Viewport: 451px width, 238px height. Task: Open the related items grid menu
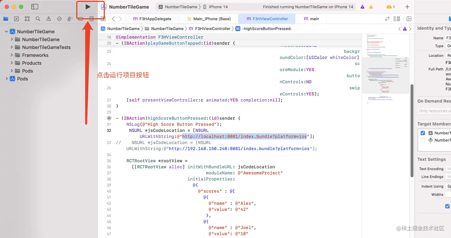pos(103,19)
